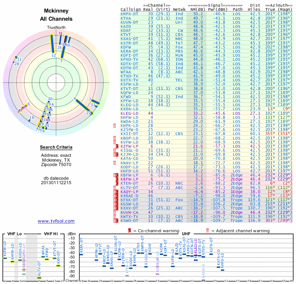Click the pink 'a' legend icon for adjacent channel
Image resolution: width=296 pixels, height=284 pixels.
tap(208, 231)
